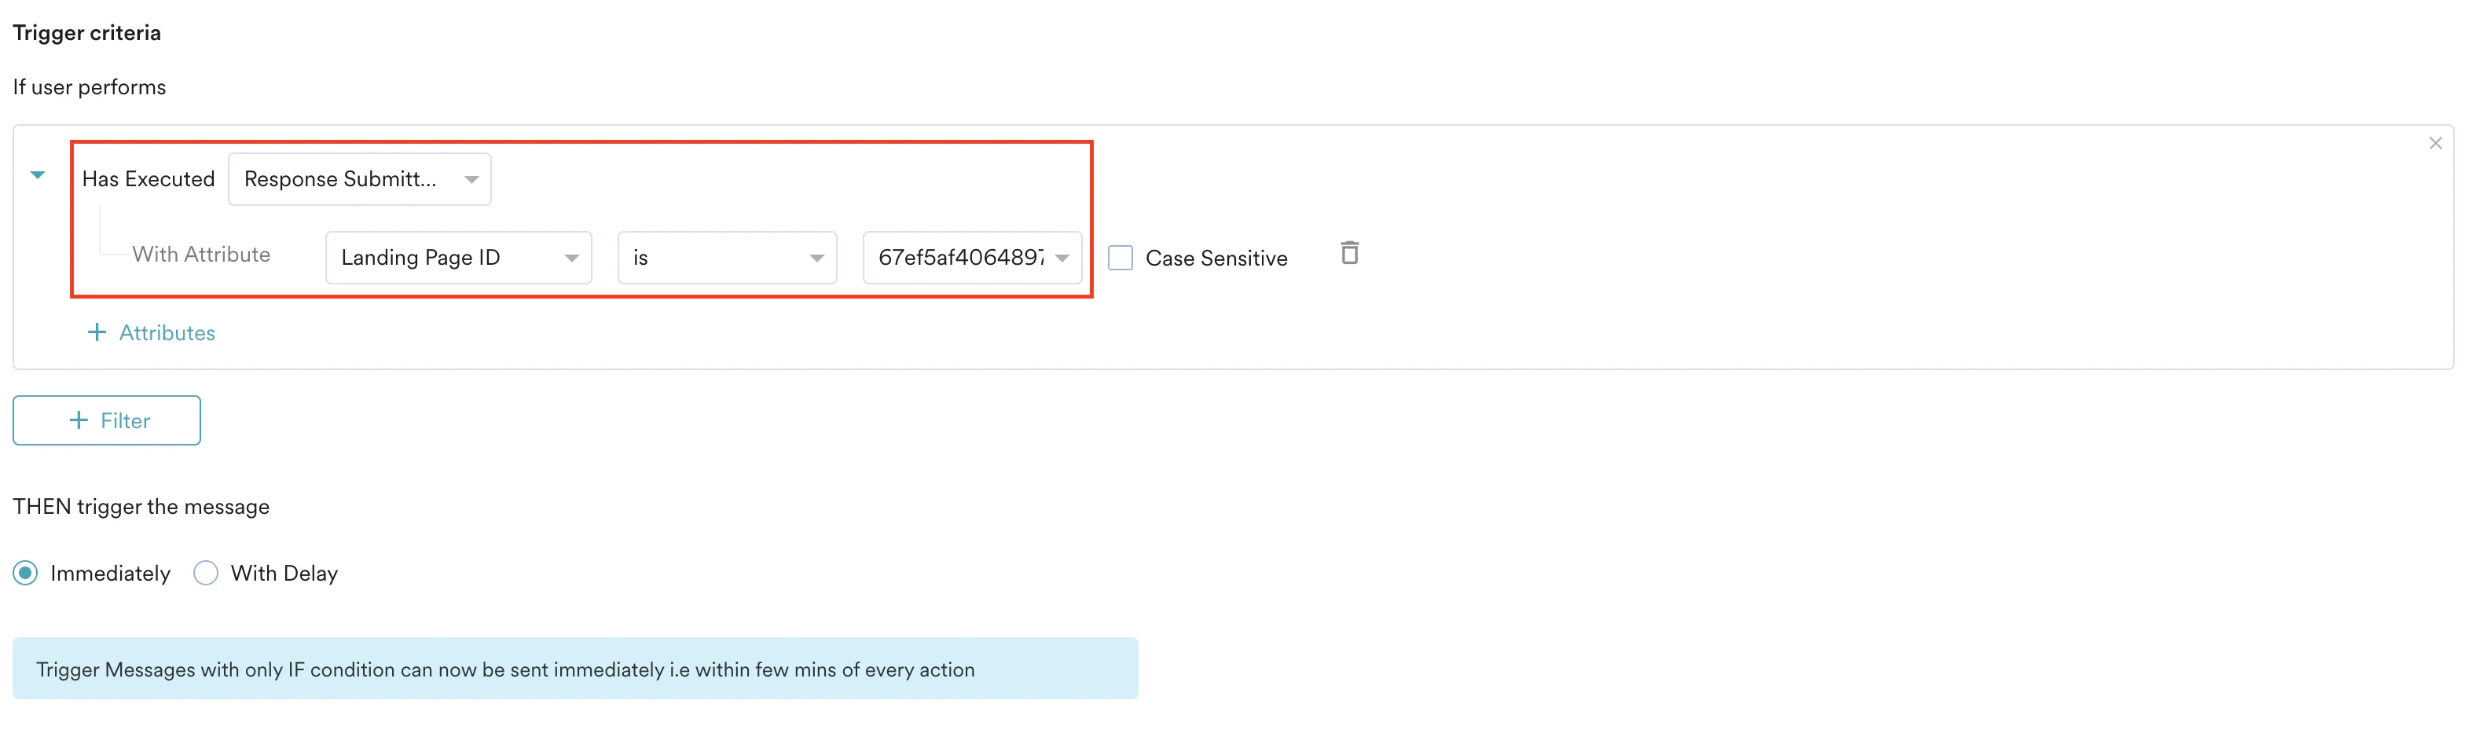Open the Landing Page ID attribute dropdown
This screenshot has width=2472, height=737.
[x=458, y=257]
